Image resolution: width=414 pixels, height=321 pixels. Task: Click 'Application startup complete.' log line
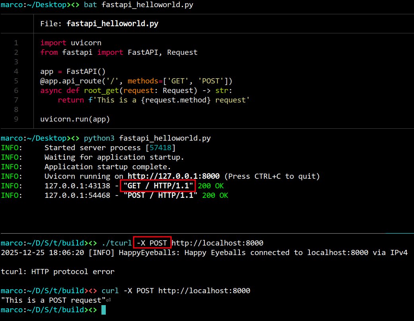click(x=108, y=167)
